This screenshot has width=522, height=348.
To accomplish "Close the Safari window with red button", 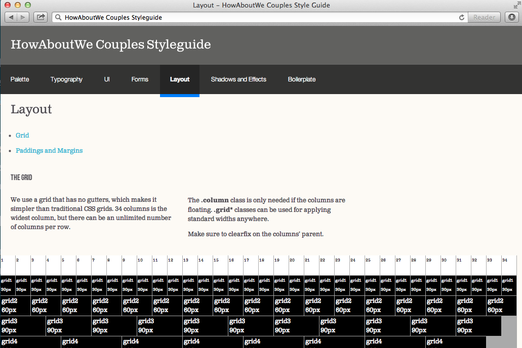I will pyautogui.click(x=7, y=5).
